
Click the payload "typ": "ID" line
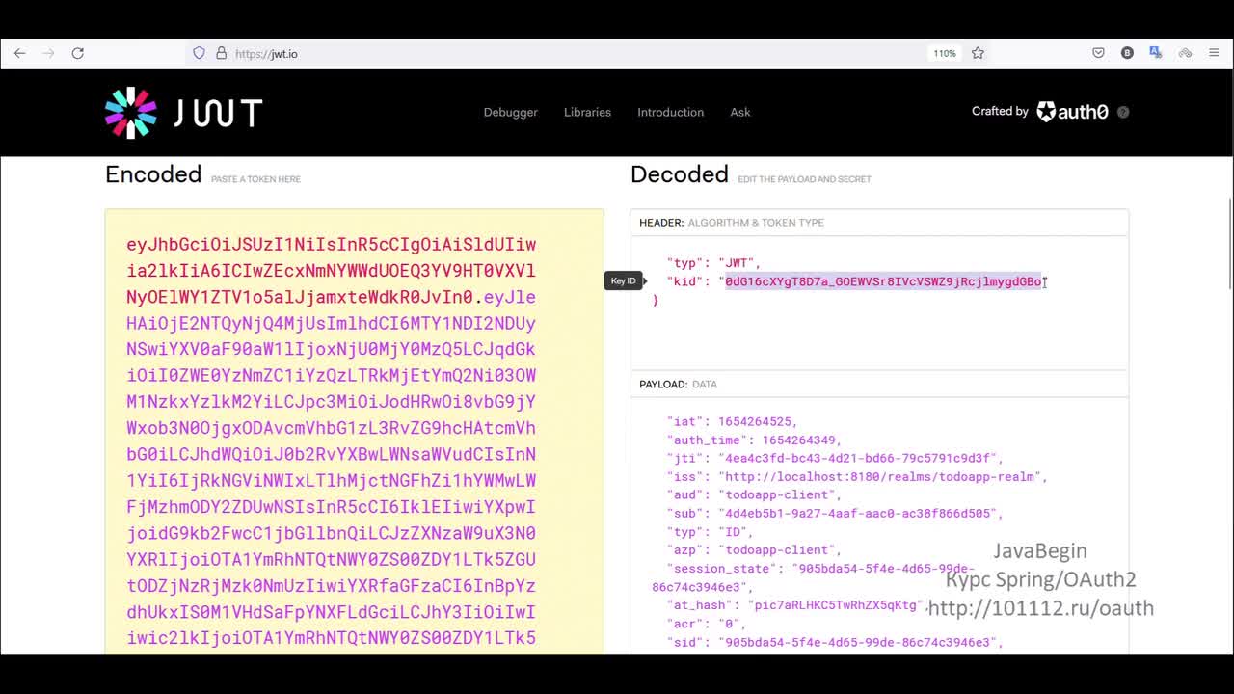[712, 531]
